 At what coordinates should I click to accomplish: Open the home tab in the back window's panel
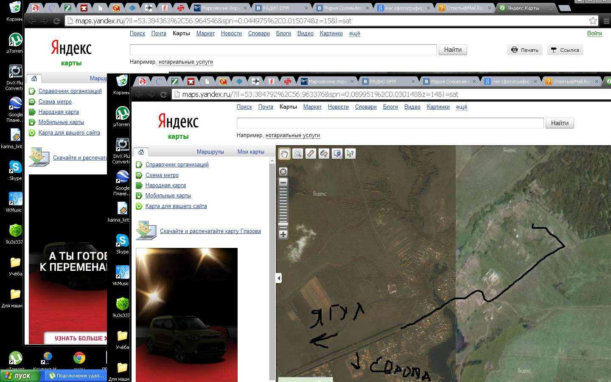click(x=34, y=79)
